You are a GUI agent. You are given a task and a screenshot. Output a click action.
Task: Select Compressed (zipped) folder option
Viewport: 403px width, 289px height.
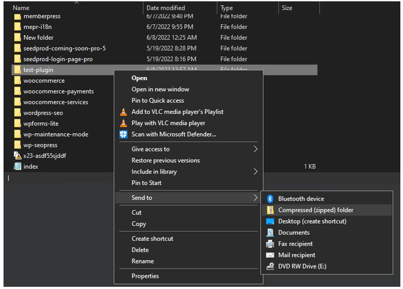316,210
